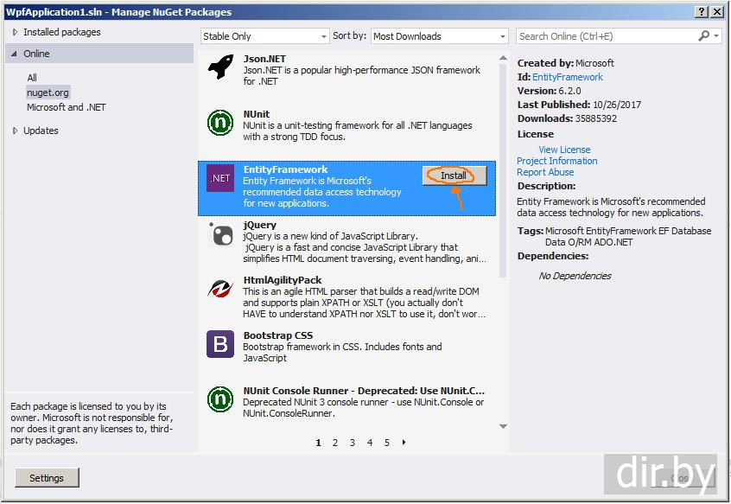Click the No Dependencies text

575,276
